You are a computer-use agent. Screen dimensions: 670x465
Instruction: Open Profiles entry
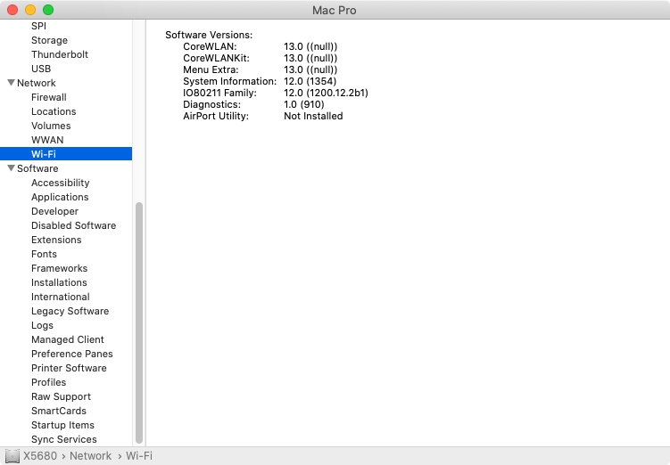pos(49,382)
